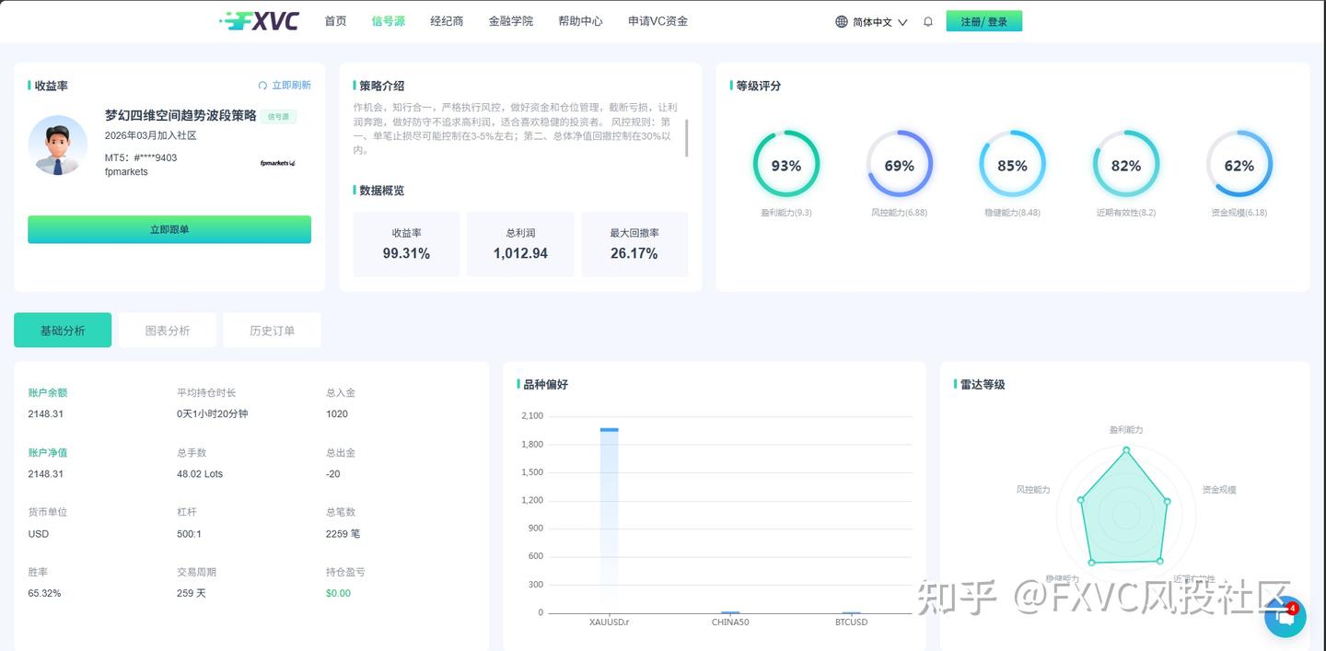Switch to the 图表分析 tab
Screen dimensions: 1326x651
tap(167, 329)
